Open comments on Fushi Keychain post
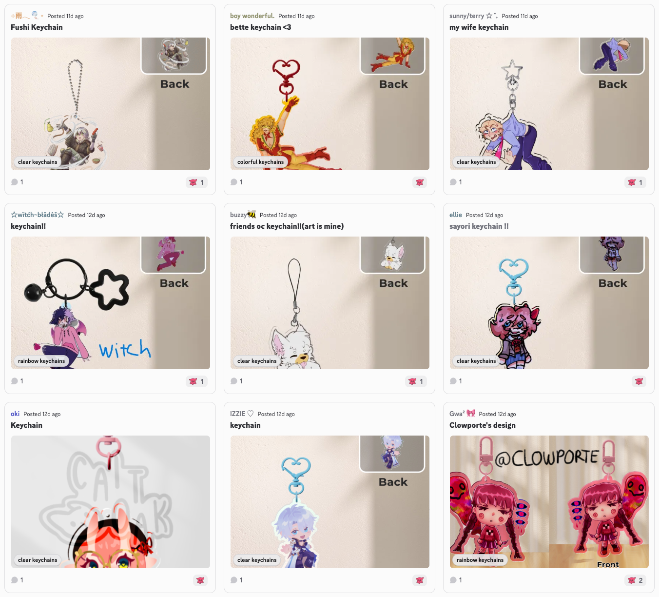This screenshot has width=659, height=597. 17,182
